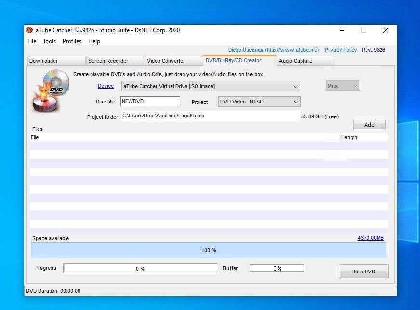Select the DVD/BluRay/CD Creator tab
Viewport: 420px width, 310px height.
(240, 60)
